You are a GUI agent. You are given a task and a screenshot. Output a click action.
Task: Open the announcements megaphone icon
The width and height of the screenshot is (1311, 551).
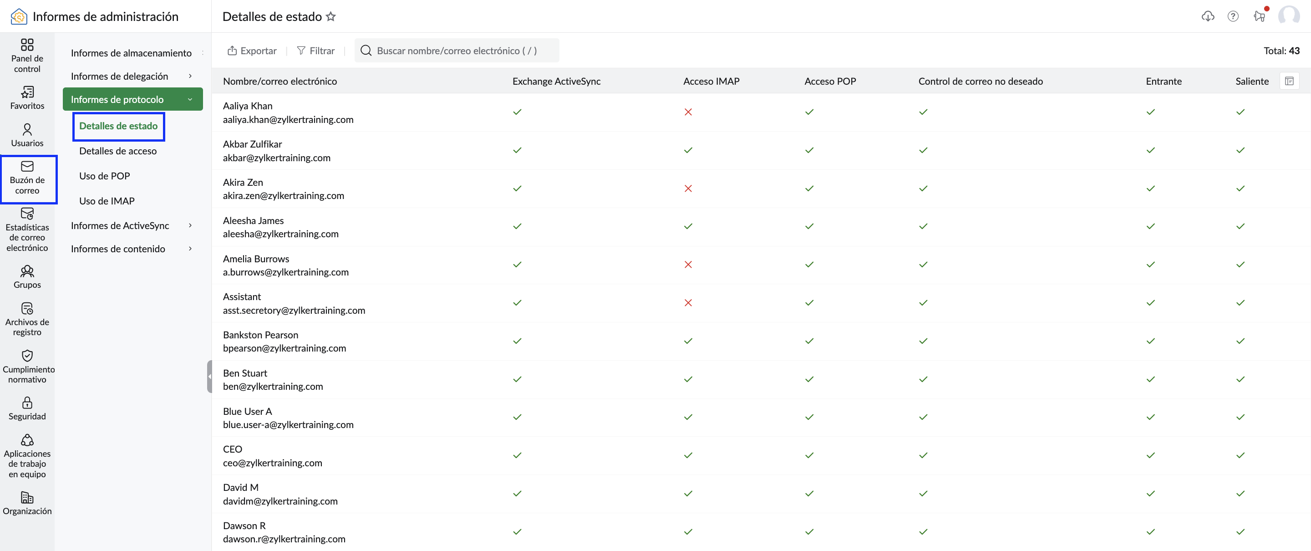[1259, 16]
